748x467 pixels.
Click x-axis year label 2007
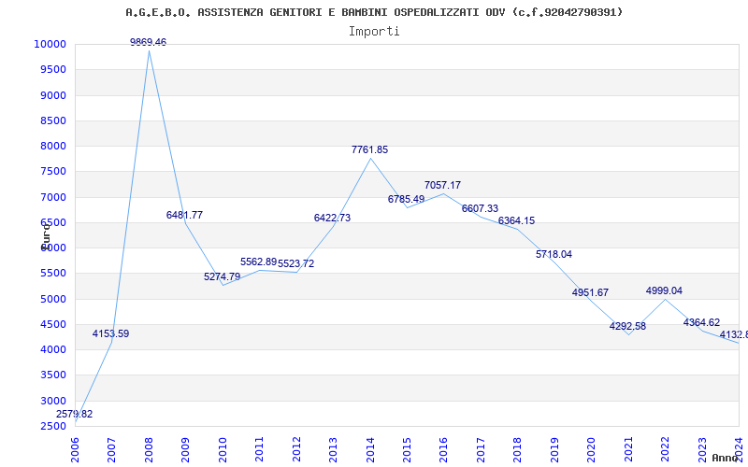pyautogui.click(x=111, y=450)
